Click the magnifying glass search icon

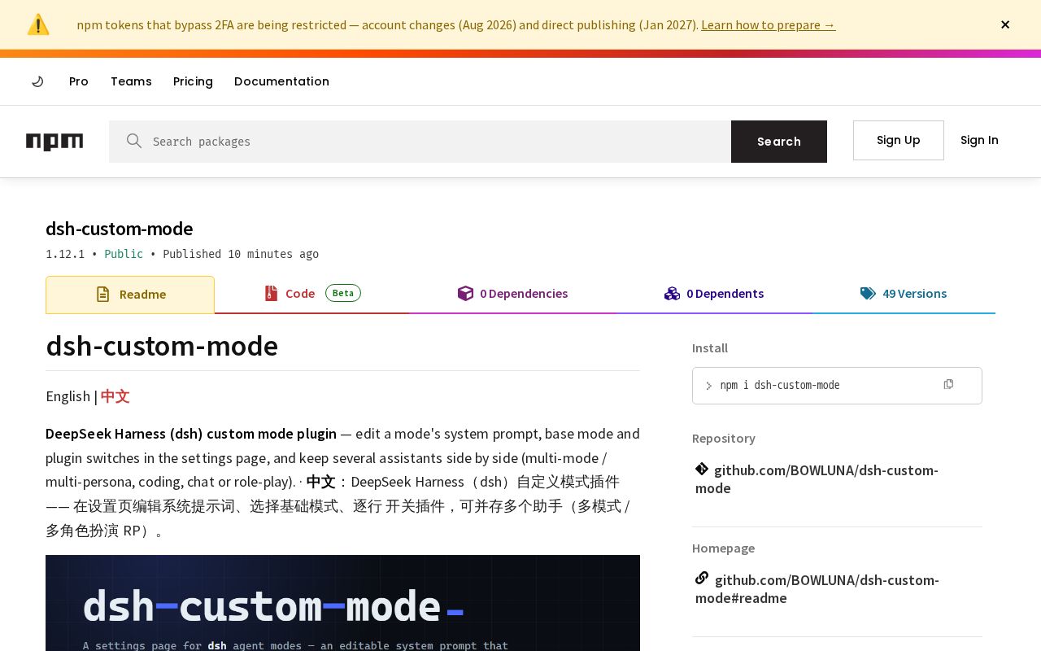click(134, 141)
